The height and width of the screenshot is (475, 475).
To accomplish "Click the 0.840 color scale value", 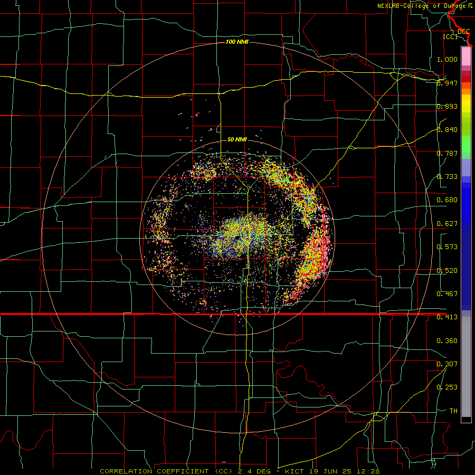I will [447, 130].
